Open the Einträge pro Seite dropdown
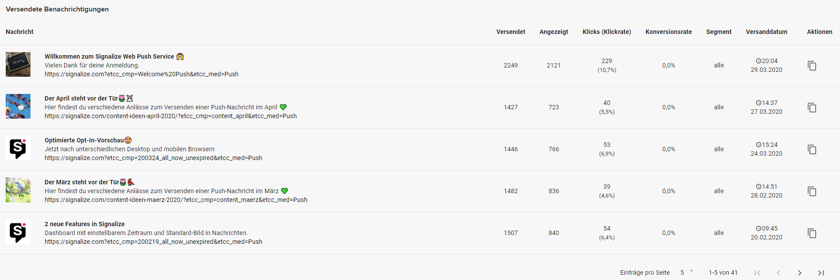Viewport: 840px width, 280px height. (687, 273)
